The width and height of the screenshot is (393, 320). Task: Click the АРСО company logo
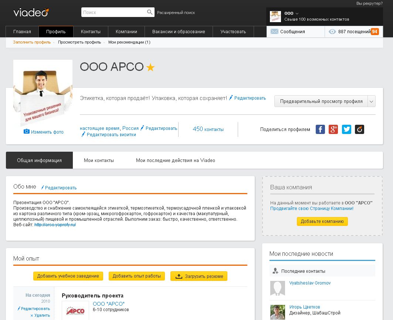[x=75, y=310]
